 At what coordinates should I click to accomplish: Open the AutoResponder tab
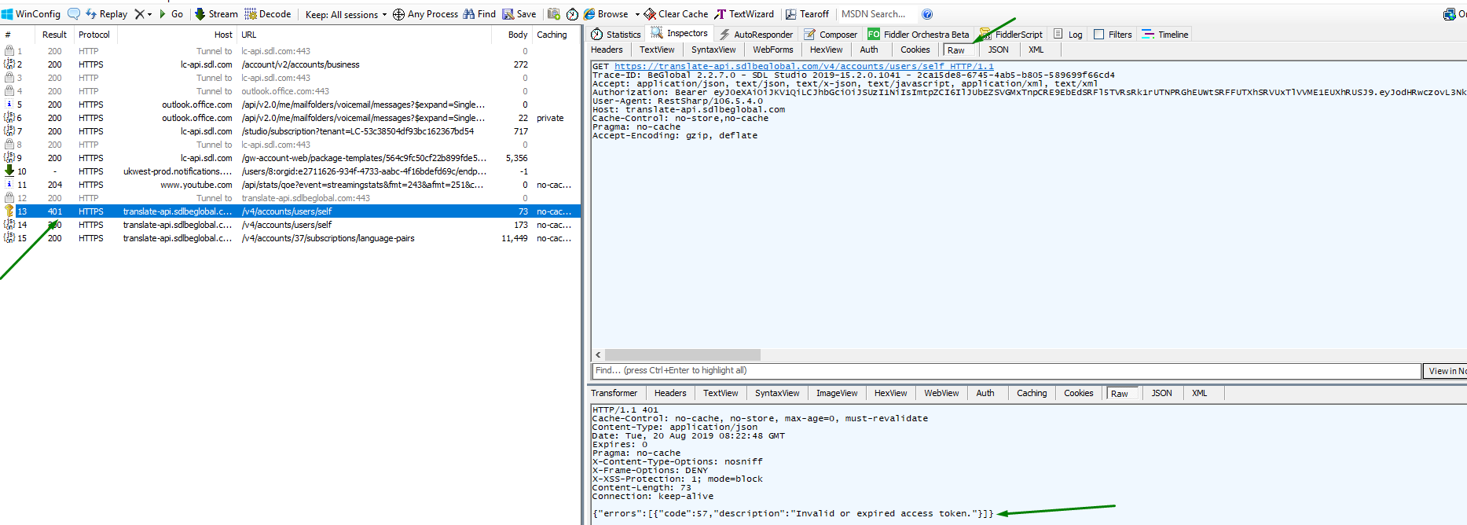pyautogui.click(x=756, y=35)
